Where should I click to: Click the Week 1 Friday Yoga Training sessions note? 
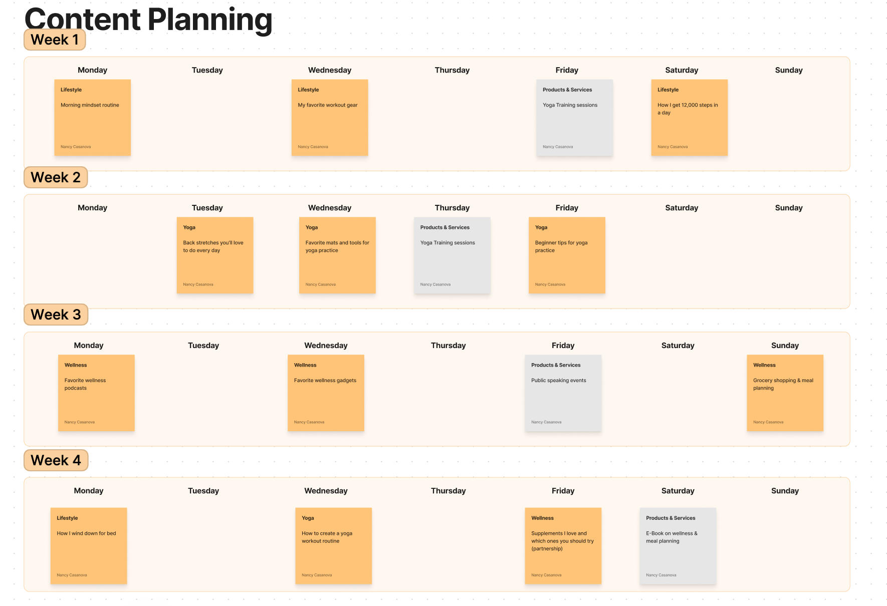[x=575, y=118]
